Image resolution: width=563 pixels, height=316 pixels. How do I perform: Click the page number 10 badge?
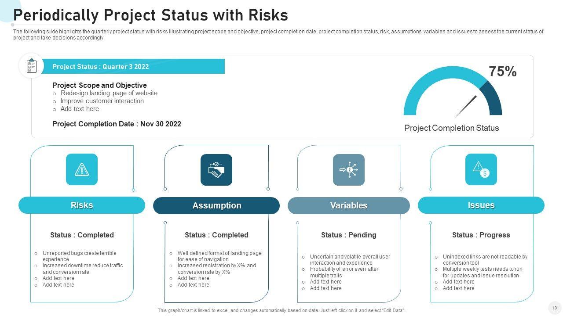click(x=554, y=308)
